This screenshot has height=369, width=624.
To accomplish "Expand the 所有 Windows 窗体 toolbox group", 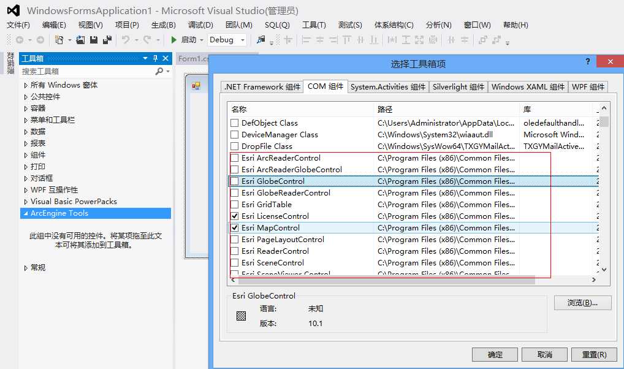I will pyautogui.click(x=26, y=85).
